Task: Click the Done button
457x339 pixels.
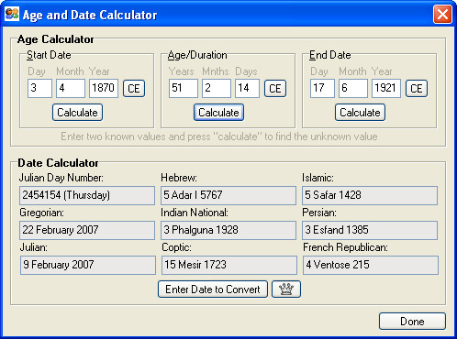Action: click(x=412, y=322)
